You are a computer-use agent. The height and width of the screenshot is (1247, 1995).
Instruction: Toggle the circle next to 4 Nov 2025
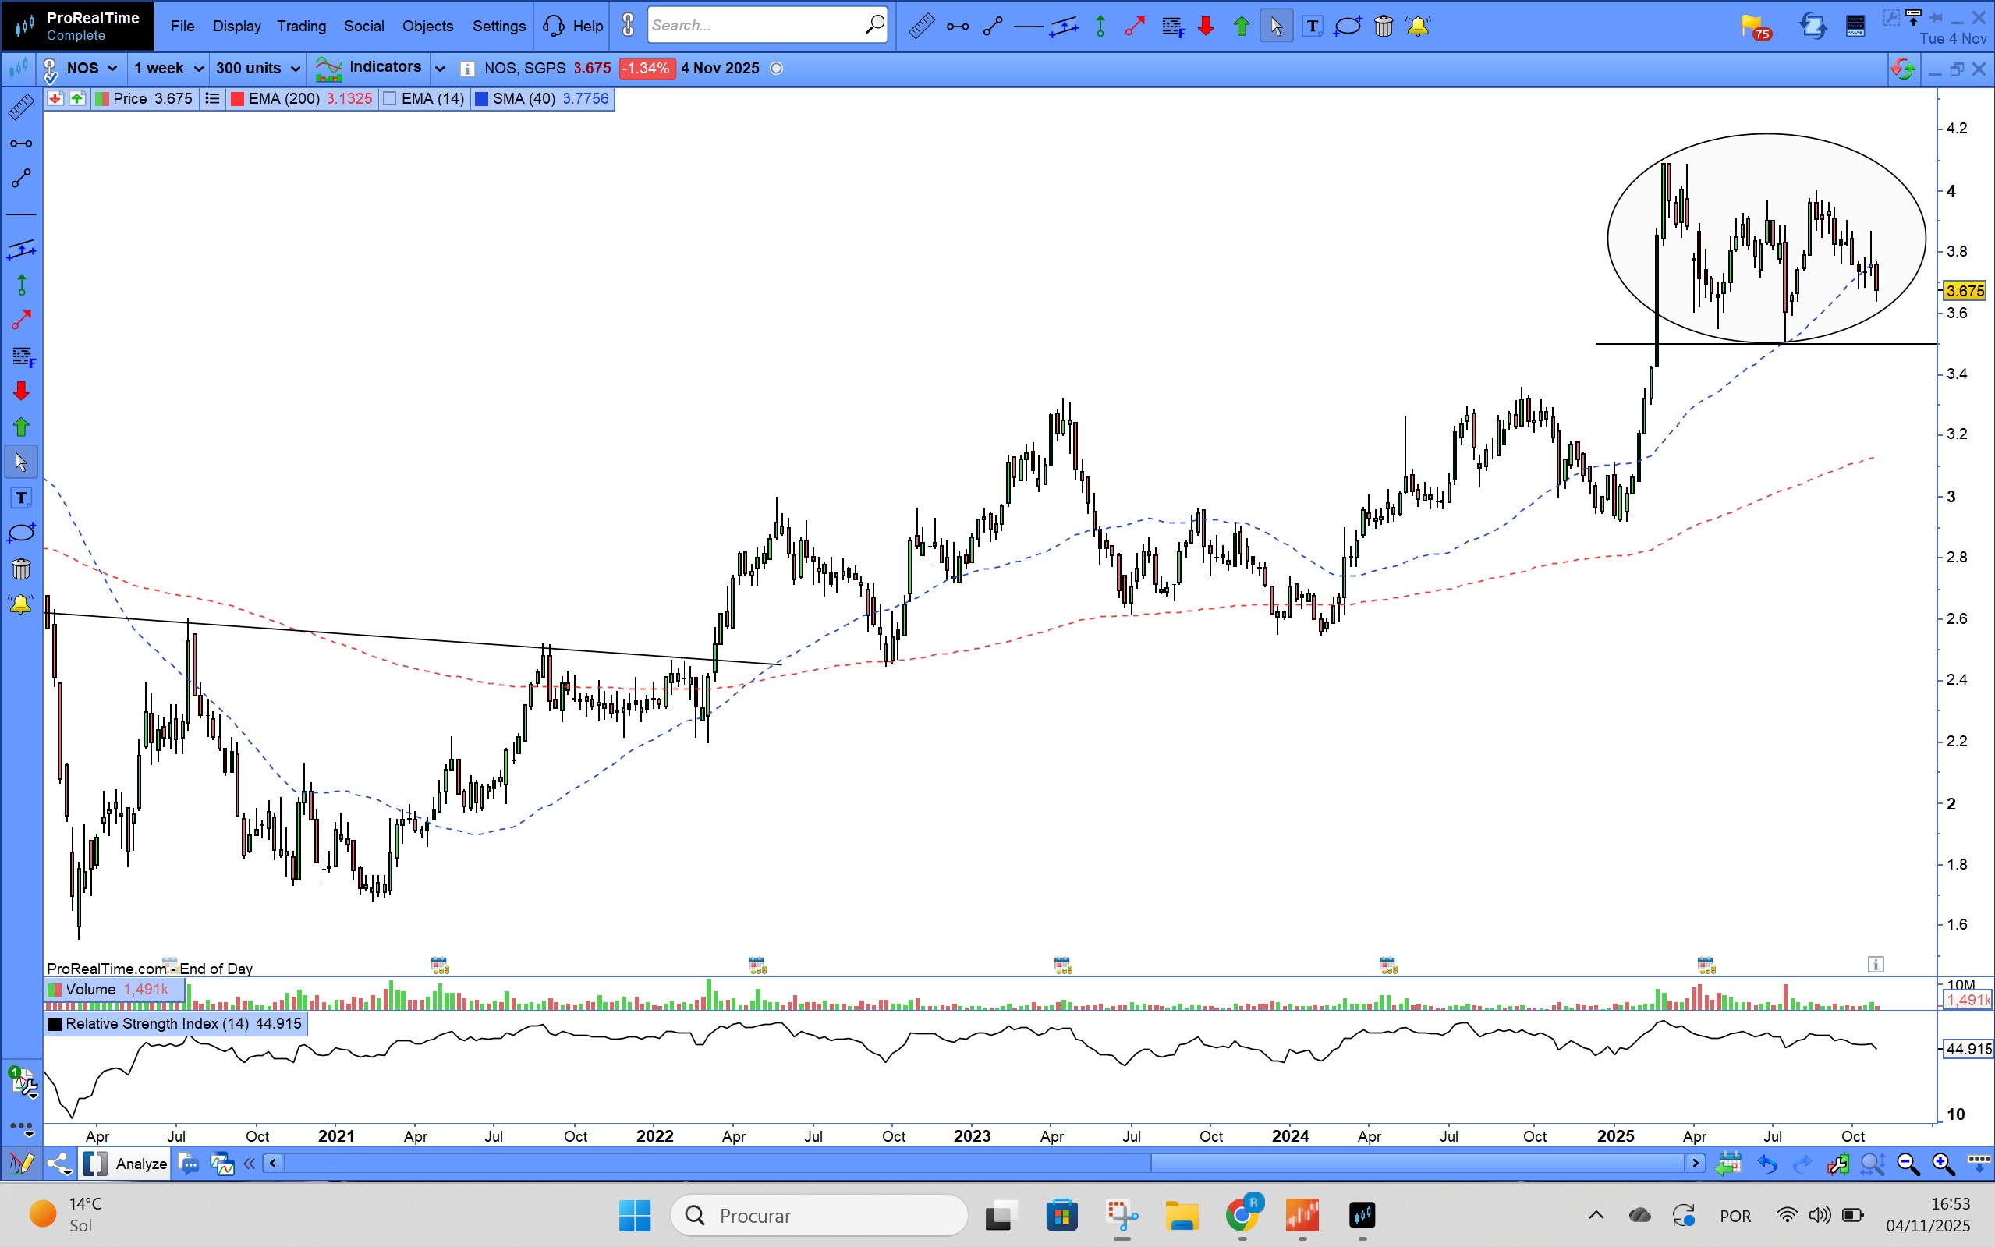[x=776, y=69]
